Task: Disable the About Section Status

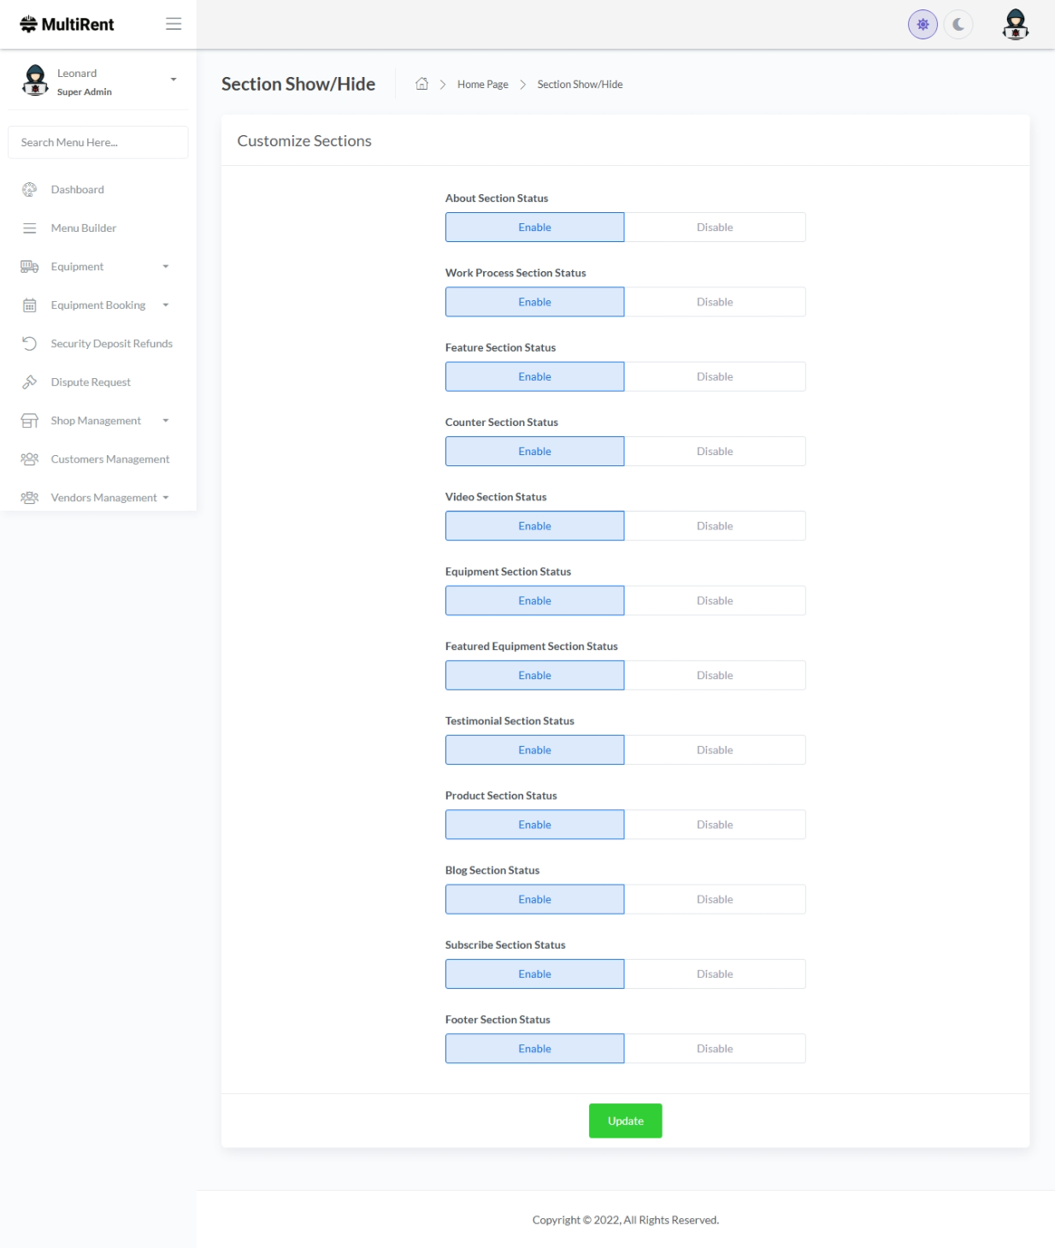Action: click(714, 228)
